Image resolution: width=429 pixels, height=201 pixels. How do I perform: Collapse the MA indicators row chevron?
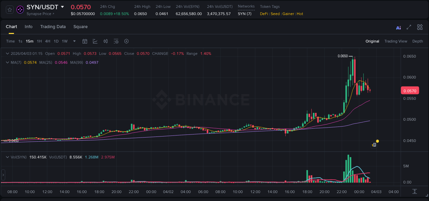click(x=8, y=62)
